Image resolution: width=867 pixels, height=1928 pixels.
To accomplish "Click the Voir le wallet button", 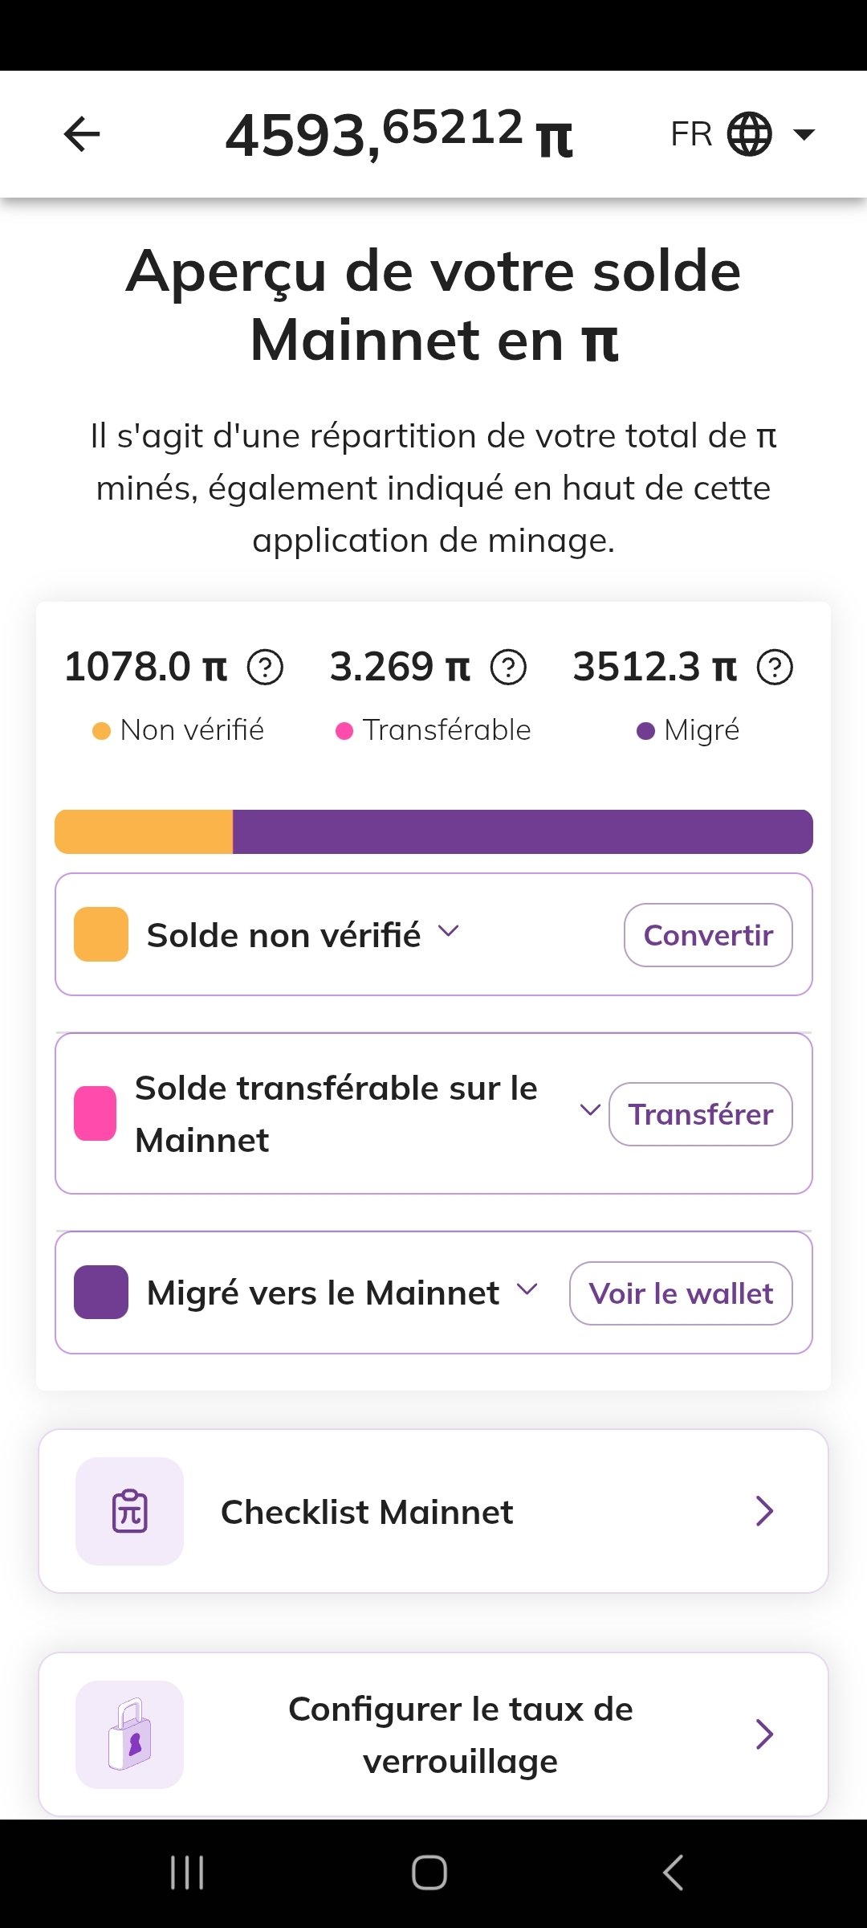I will click(x=681, y=1293).
